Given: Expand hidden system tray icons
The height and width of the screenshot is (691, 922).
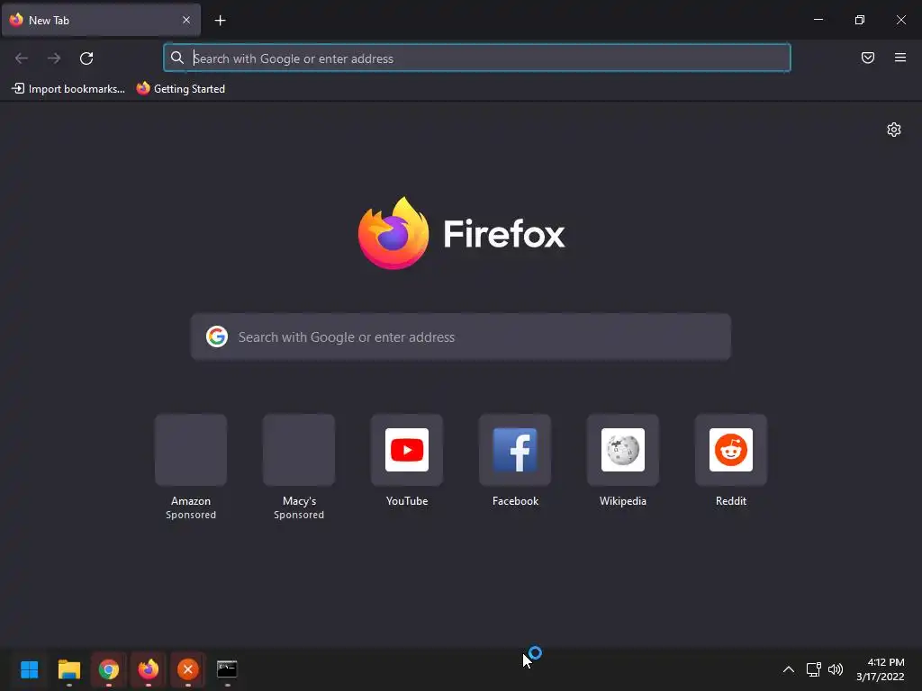Looking at the screenshot, I should pos(789,669).
